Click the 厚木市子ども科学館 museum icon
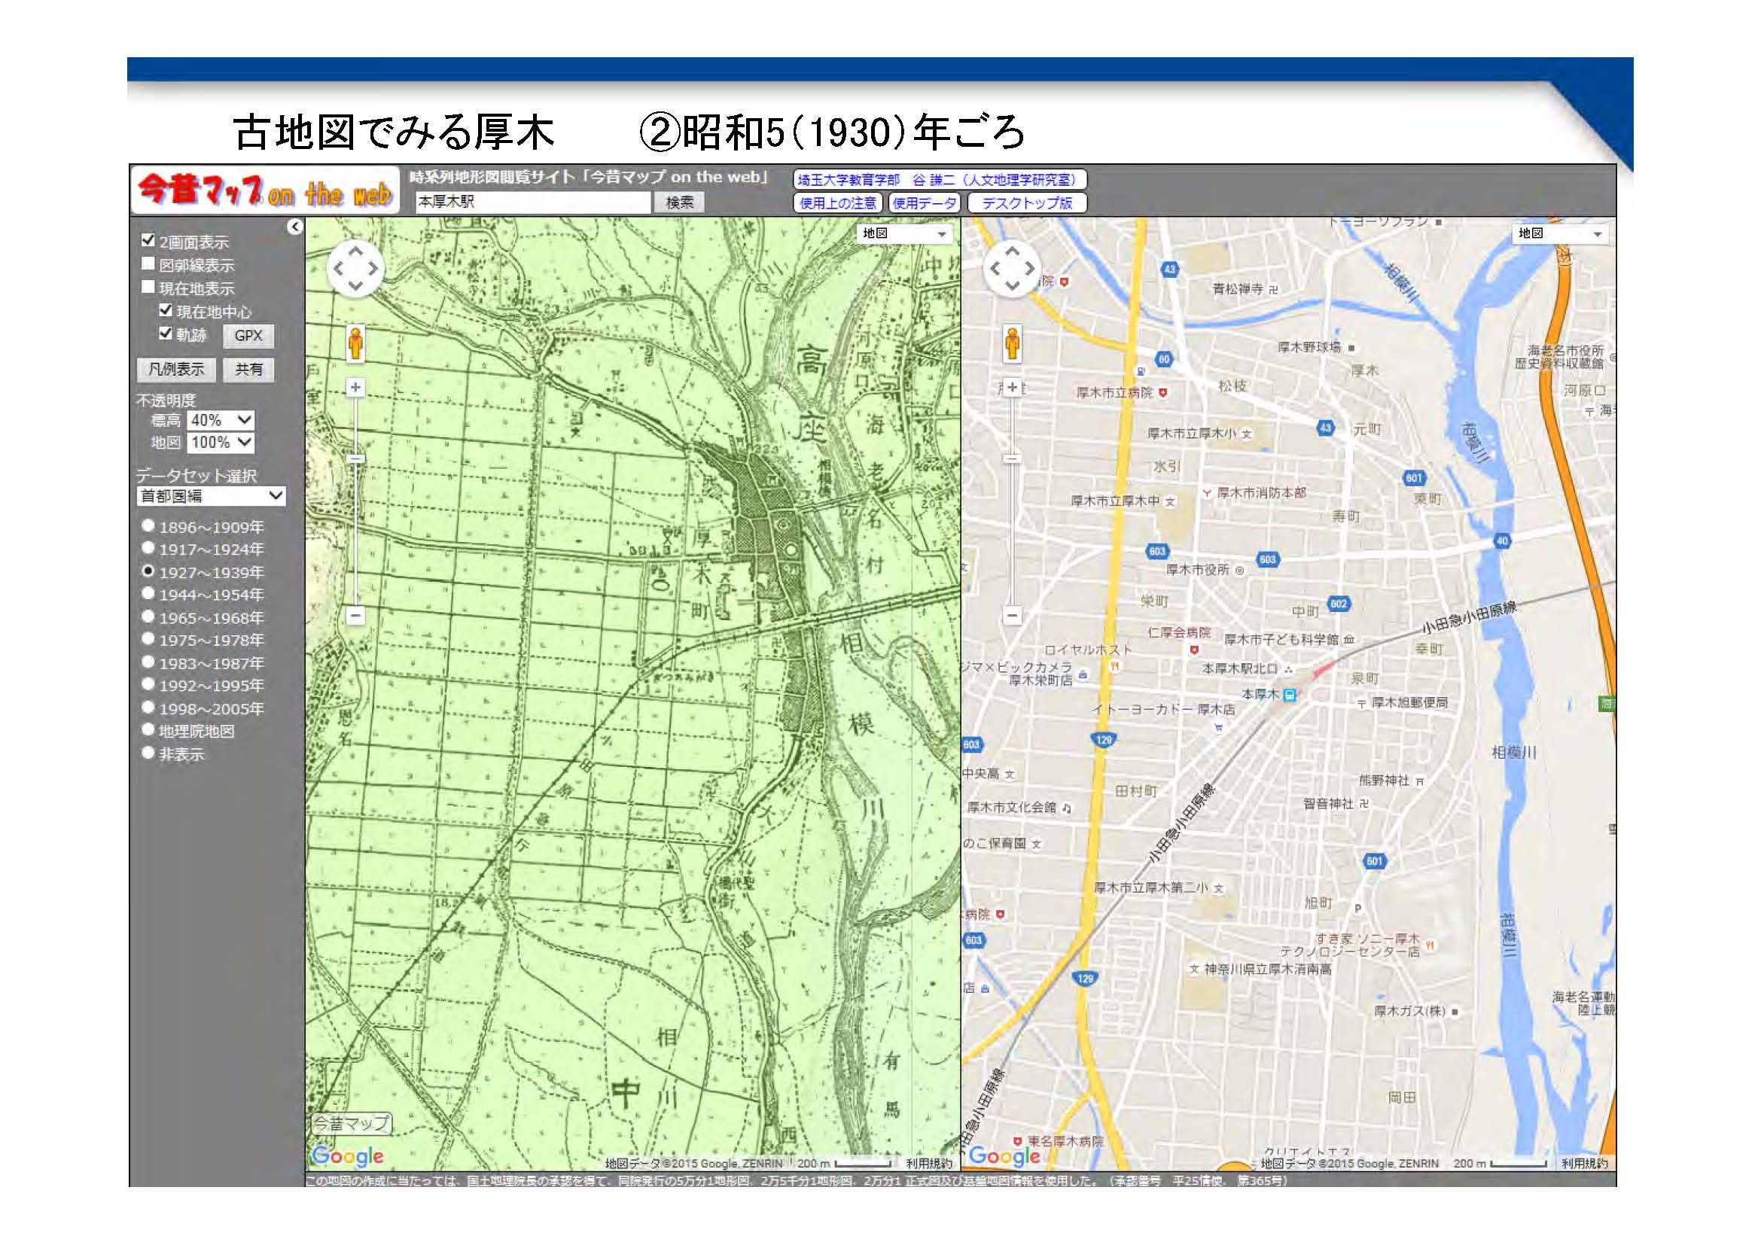Screen dimensions: 1761x1245 pos(1348,639)
